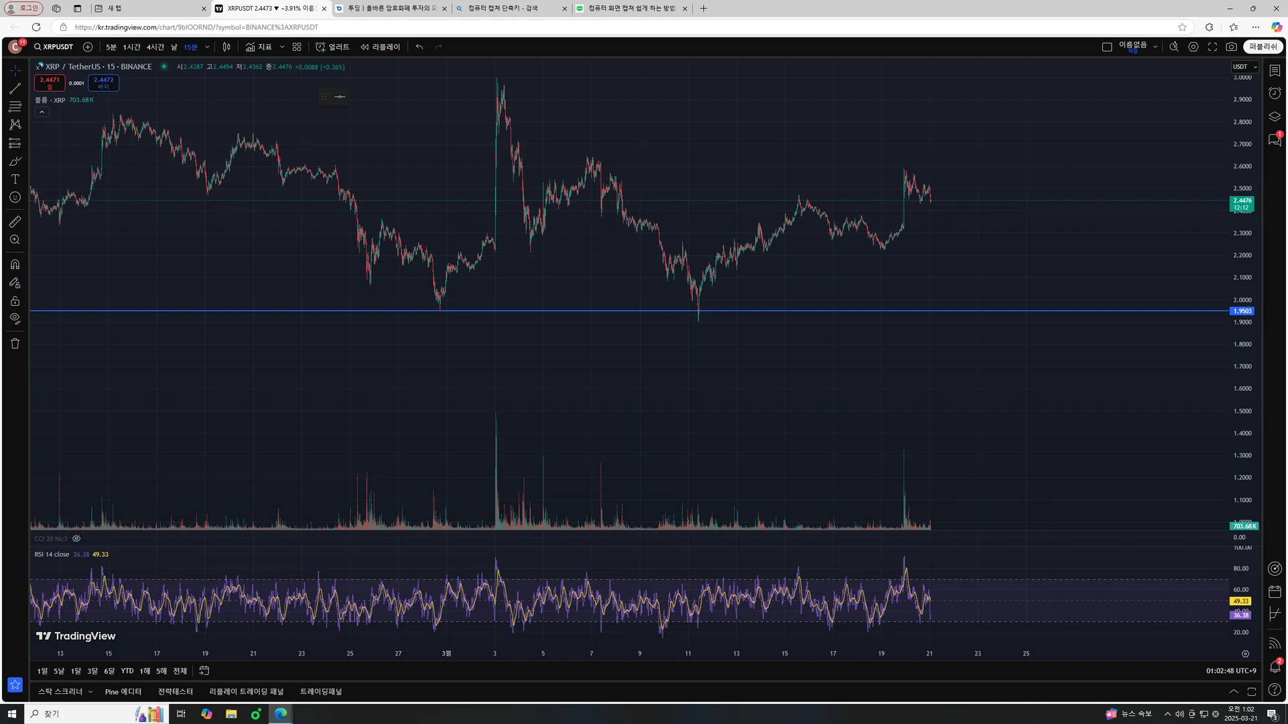
Task: Collapse the indicator legend chevron
Action: (x=42, y=112)
